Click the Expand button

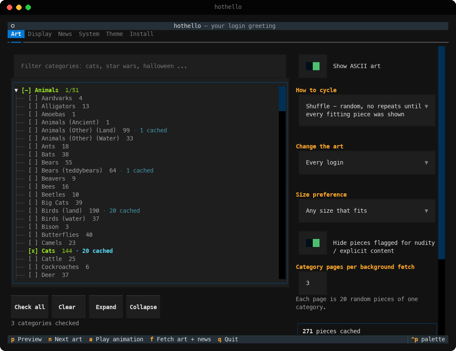pyautogui.click(x=106, y=307)
